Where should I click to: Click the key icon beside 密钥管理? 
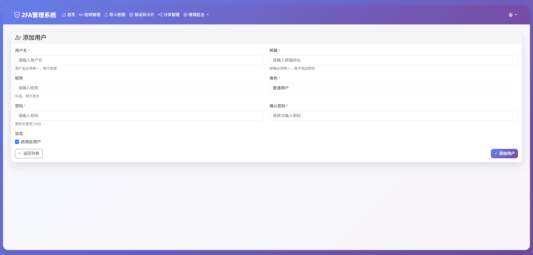(81, 14)
